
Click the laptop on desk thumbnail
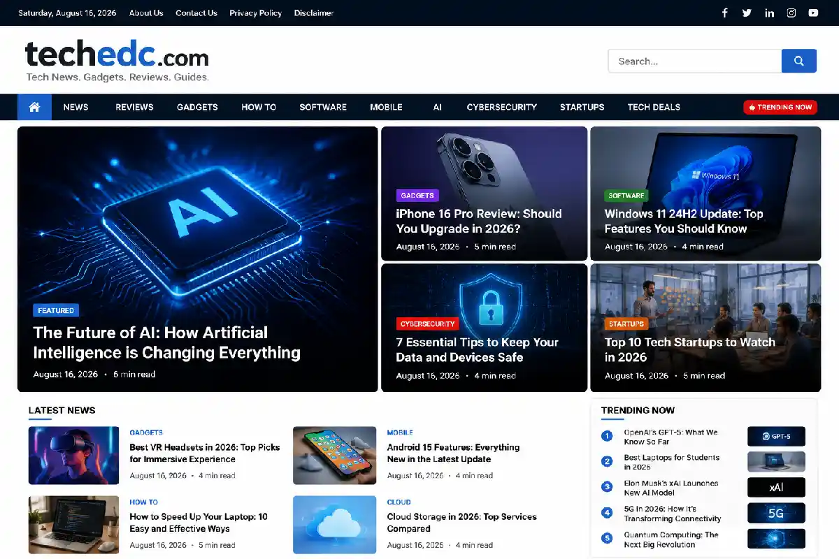coord(73,525)
